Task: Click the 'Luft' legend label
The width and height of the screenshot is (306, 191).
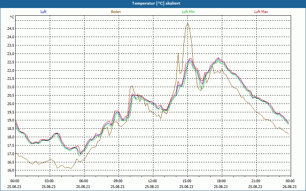Action: [x=43, y=12]
